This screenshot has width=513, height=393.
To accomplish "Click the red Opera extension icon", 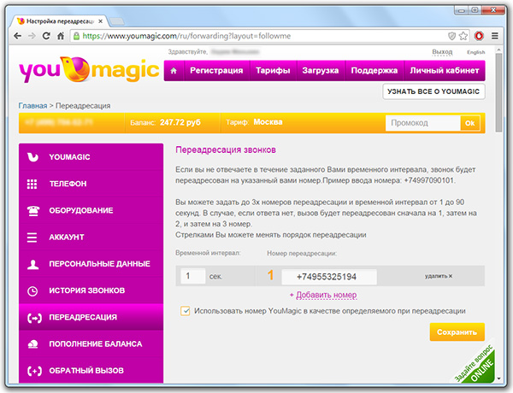I will click(479, 36).
